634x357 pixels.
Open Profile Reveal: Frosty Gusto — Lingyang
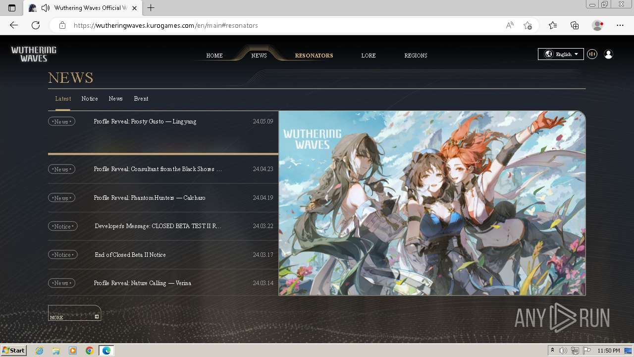[145, 121]
